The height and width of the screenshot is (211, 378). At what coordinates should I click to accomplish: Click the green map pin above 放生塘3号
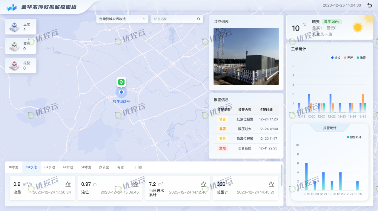pos(121,82)
